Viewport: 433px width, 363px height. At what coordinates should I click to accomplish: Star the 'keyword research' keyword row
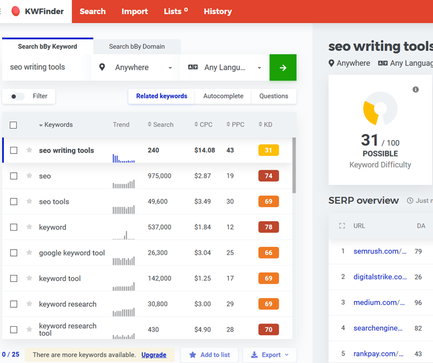tap(29, 304)
